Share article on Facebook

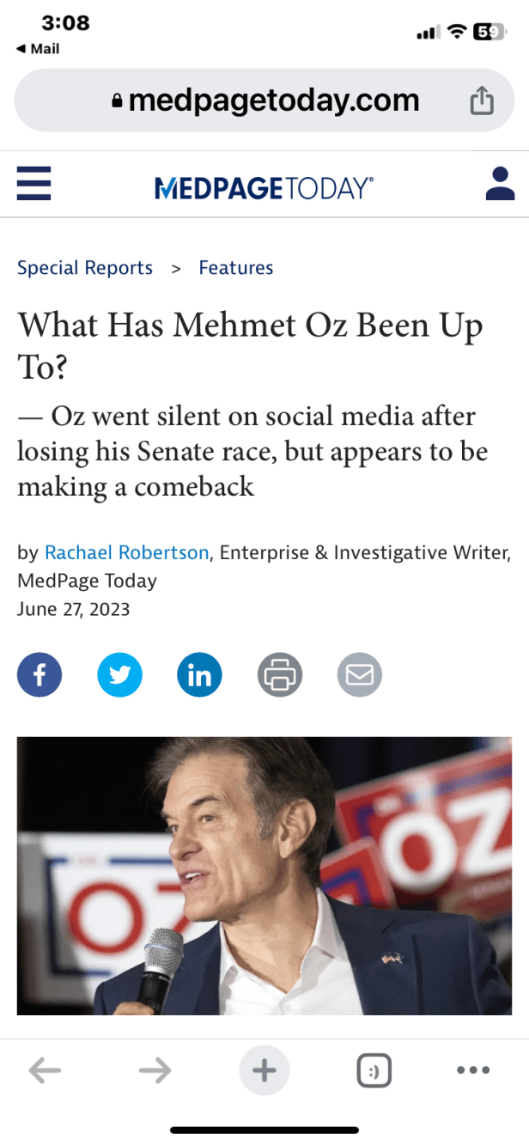[40, 674]
